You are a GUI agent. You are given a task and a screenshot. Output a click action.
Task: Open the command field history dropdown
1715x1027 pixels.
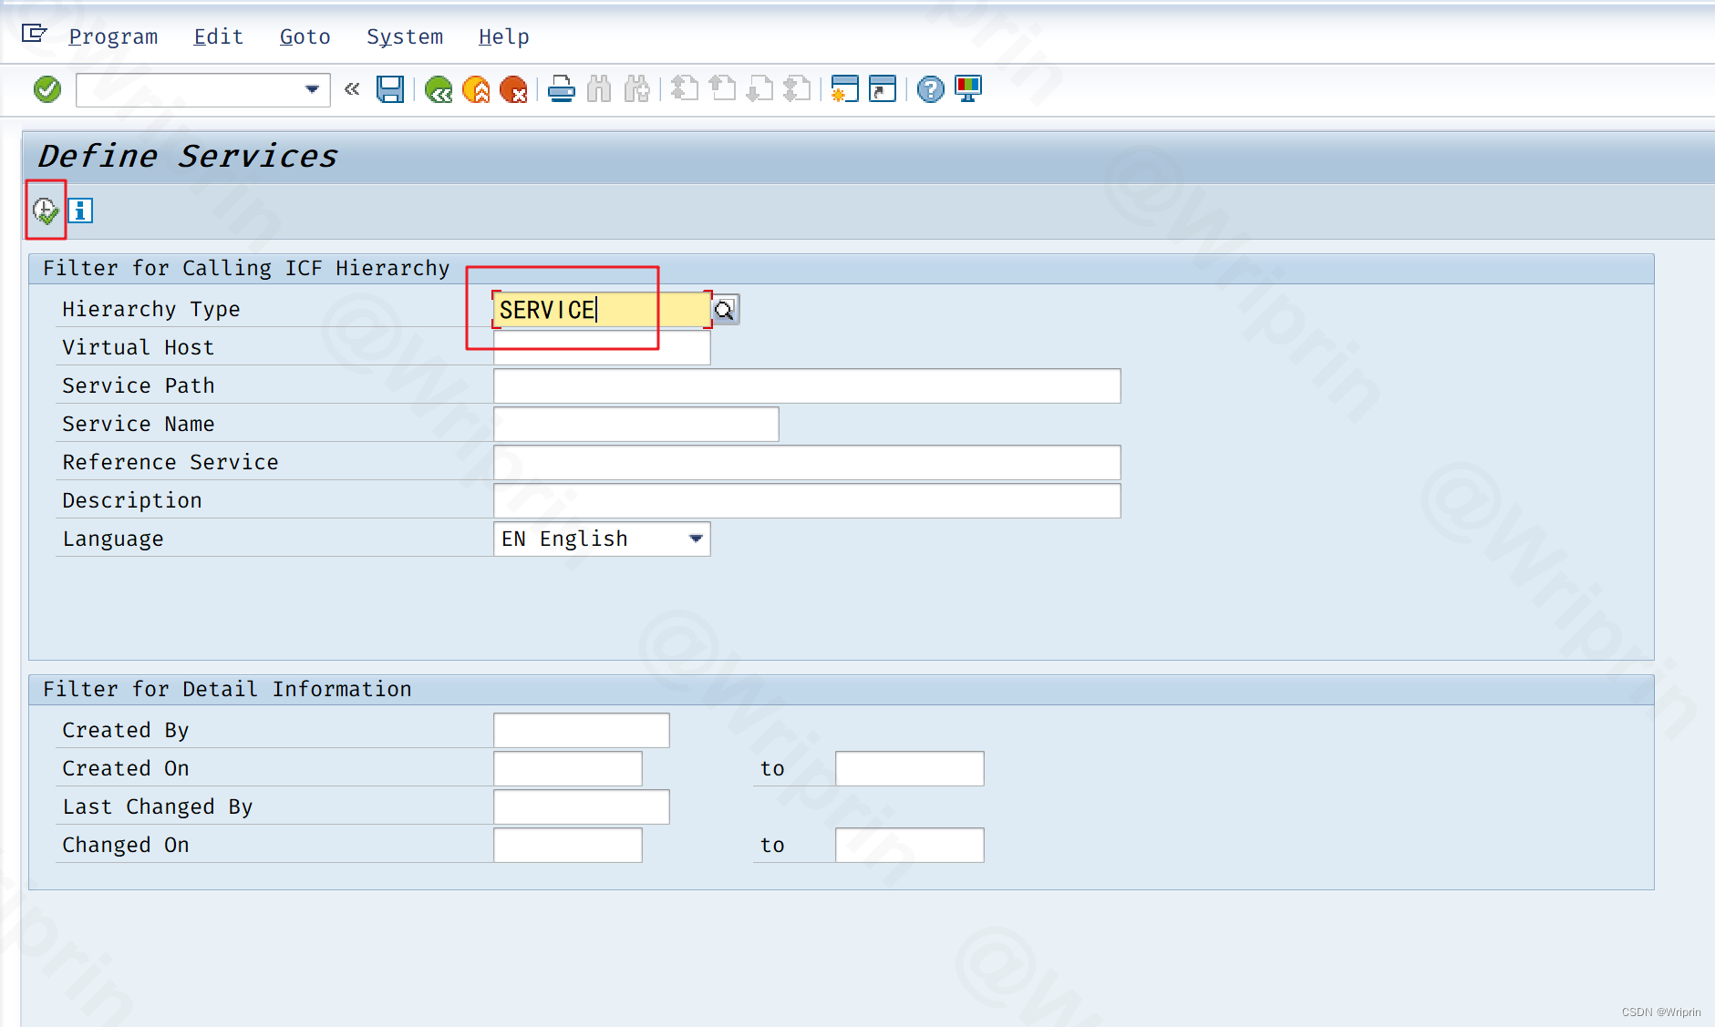(311, 88)
